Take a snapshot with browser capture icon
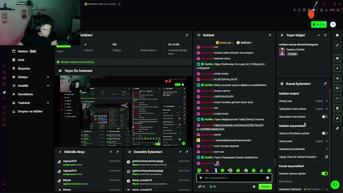Image resolution: width=343 pixels, height=193 pixels. click(x=299, y=10)
